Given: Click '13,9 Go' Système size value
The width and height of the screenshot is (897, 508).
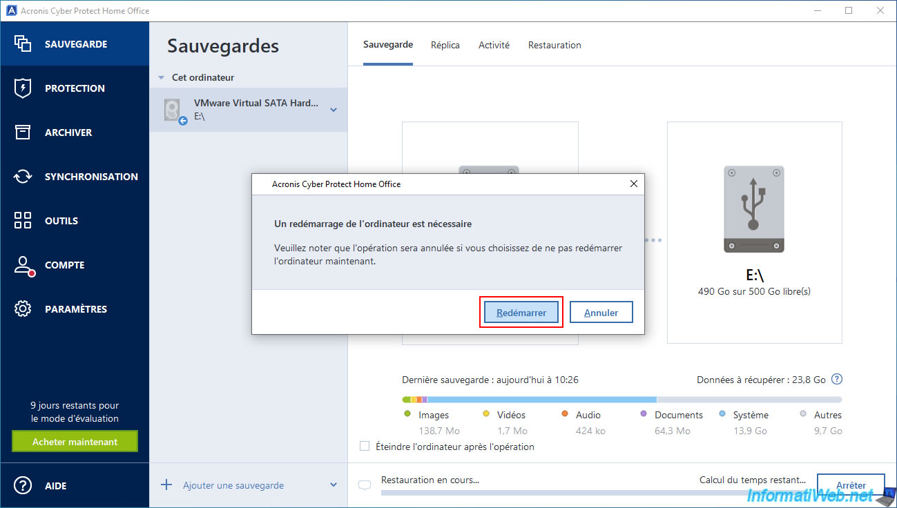Looking at the screenshot, I should pyautogui.click(x=751, y=431).
